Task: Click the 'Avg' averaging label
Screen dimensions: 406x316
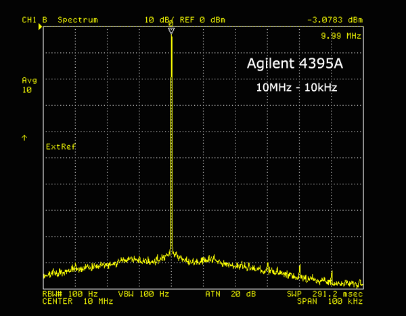Action: (29, 81)
